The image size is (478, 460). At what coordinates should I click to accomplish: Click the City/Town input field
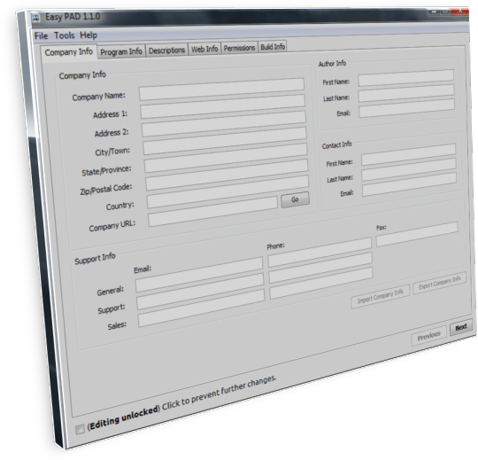pos(225,141)
